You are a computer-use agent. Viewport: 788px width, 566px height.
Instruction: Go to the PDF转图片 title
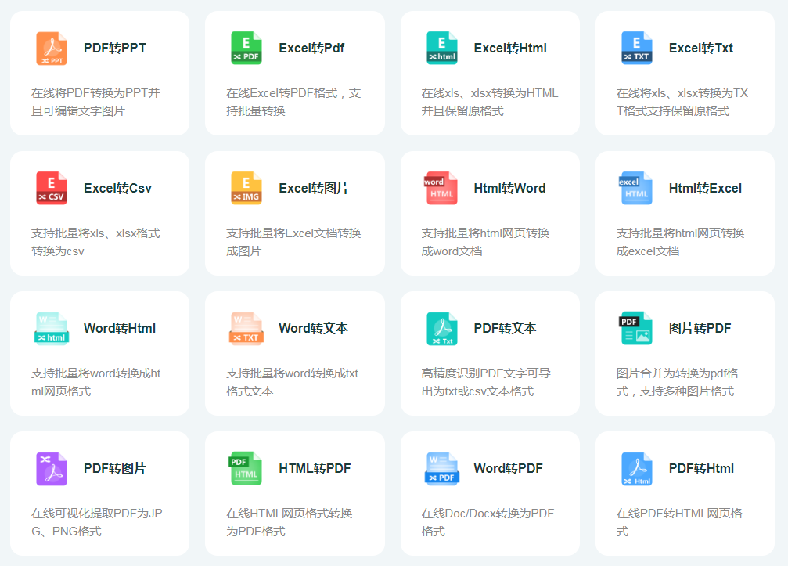(x=115, y=468)
